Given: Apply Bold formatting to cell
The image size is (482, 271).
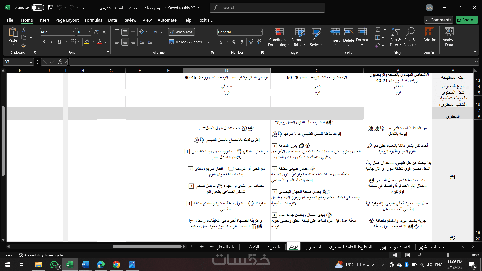Looking at the screenshot, I should [x=44, y=42].
